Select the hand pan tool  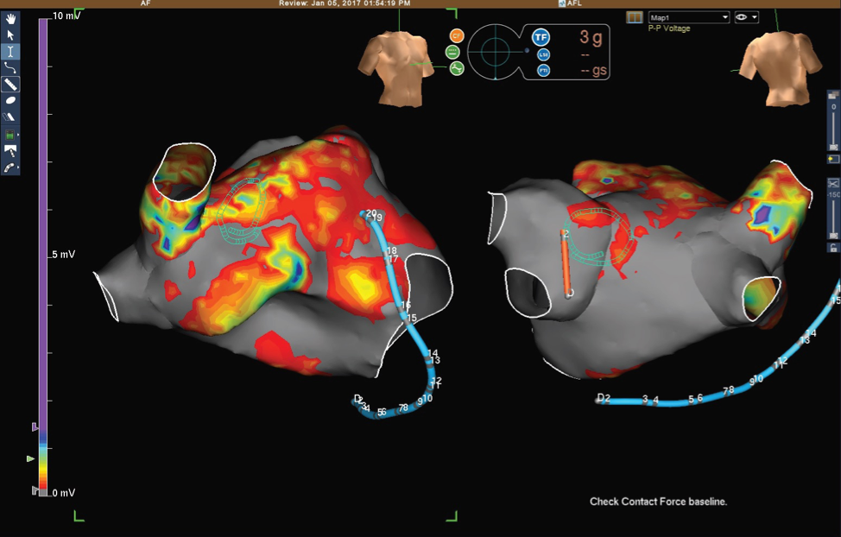click(x=10, y=17)
